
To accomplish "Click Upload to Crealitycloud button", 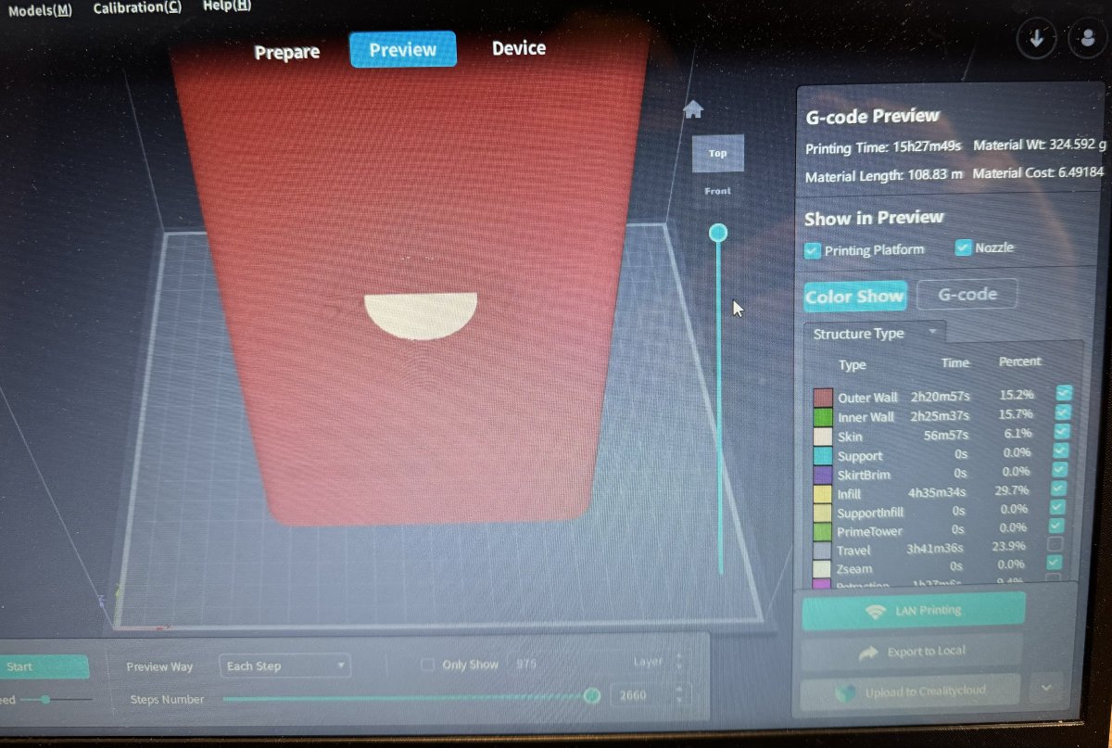I will [x=910, y=692].
